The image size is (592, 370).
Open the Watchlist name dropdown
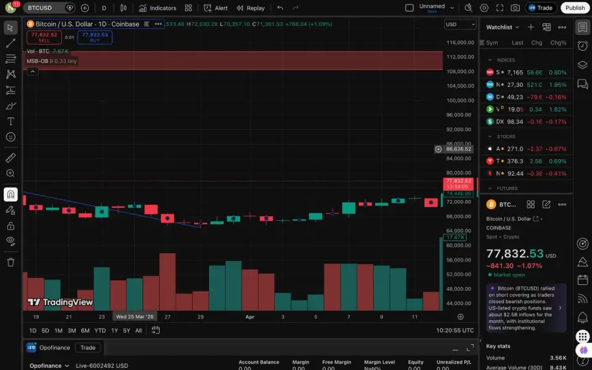pyautogui.click(x=503, y=27)
